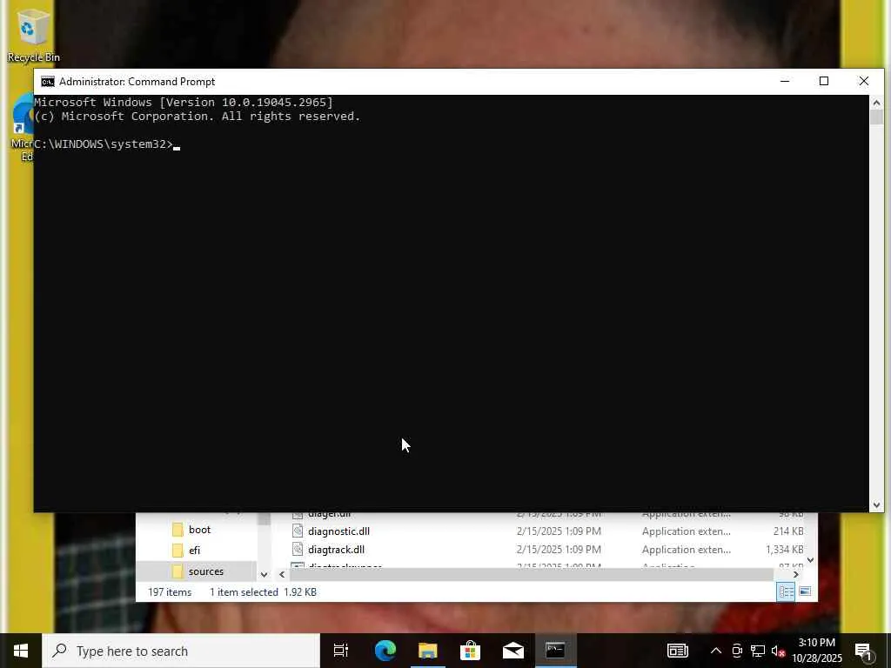Close the Command Prompt window
891x668 pixels.
[864, 81]
